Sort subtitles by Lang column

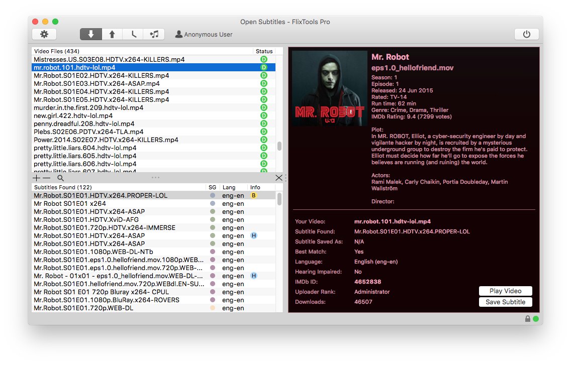(233, 187)
